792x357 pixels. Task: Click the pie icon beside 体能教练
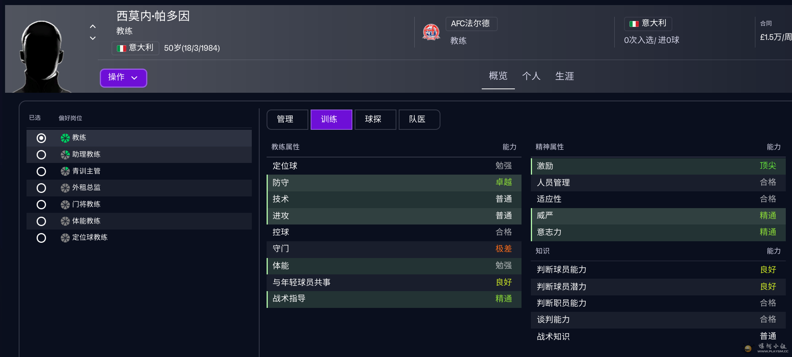[65, 221]
